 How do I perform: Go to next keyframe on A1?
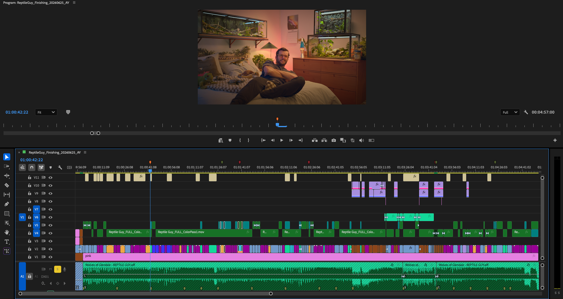pos(65,283)
